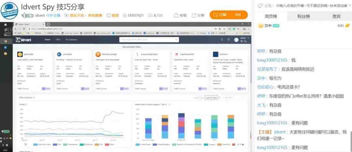352x152 pixels.
Task: Open the Offer nav item on Idvert
Action: 58,40
